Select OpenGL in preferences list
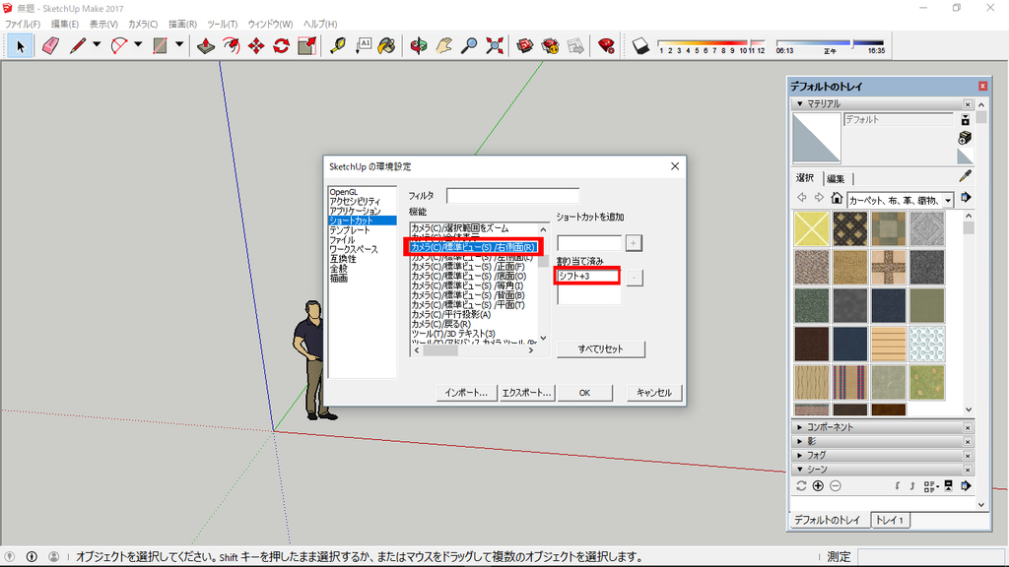Screen dimensions: 1009x567 click(x=344, y=192)
